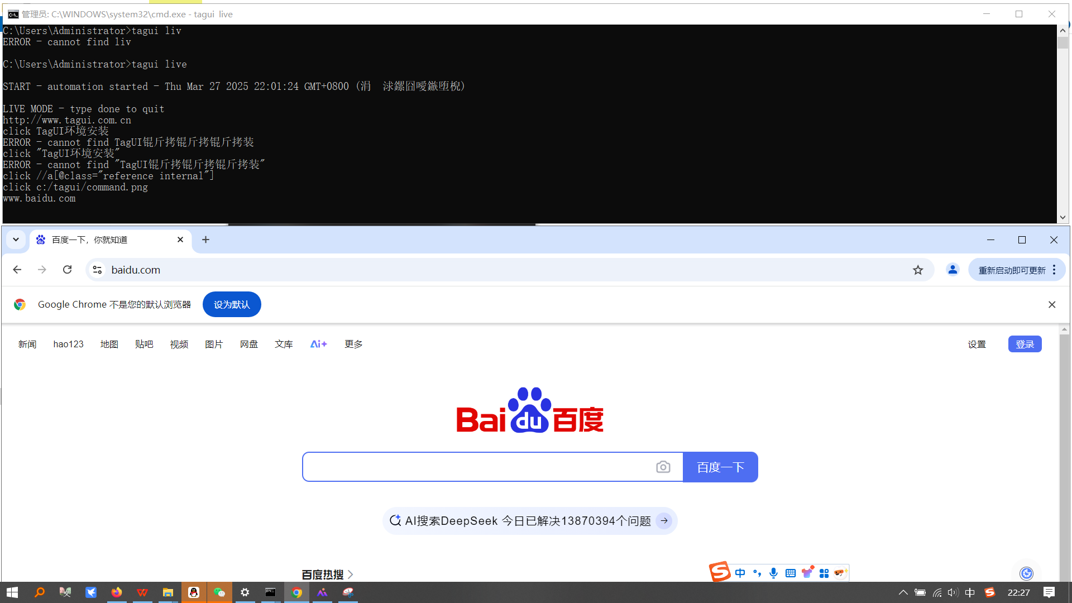Open site information icon beside baidu.com
Image resolution: width=1072 pixels, height=603 pixels.
coord(97,270)
